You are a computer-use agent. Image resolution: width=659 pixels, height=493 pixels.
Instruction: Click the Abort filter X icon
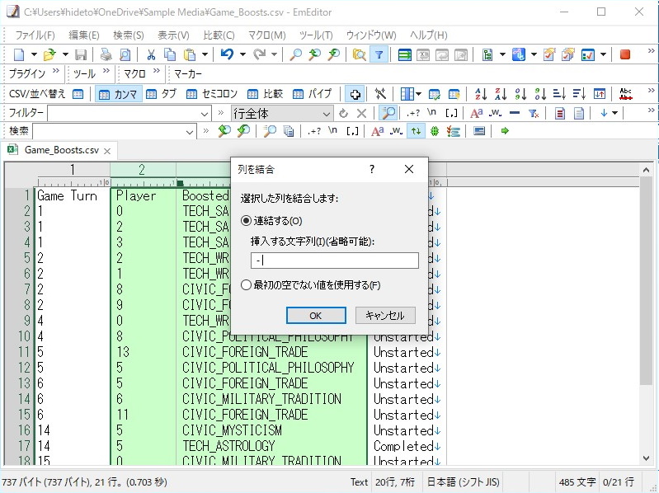pos(361,113)
